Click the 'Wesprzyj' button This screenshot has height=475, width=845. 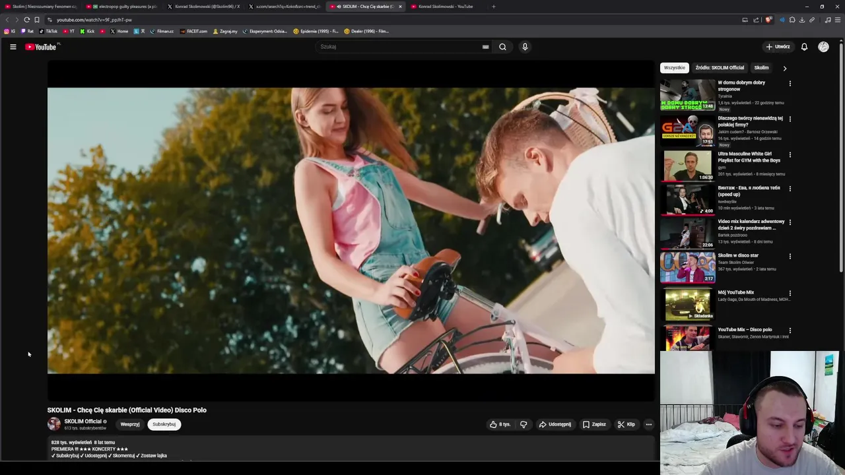click(x=130, y=424)
